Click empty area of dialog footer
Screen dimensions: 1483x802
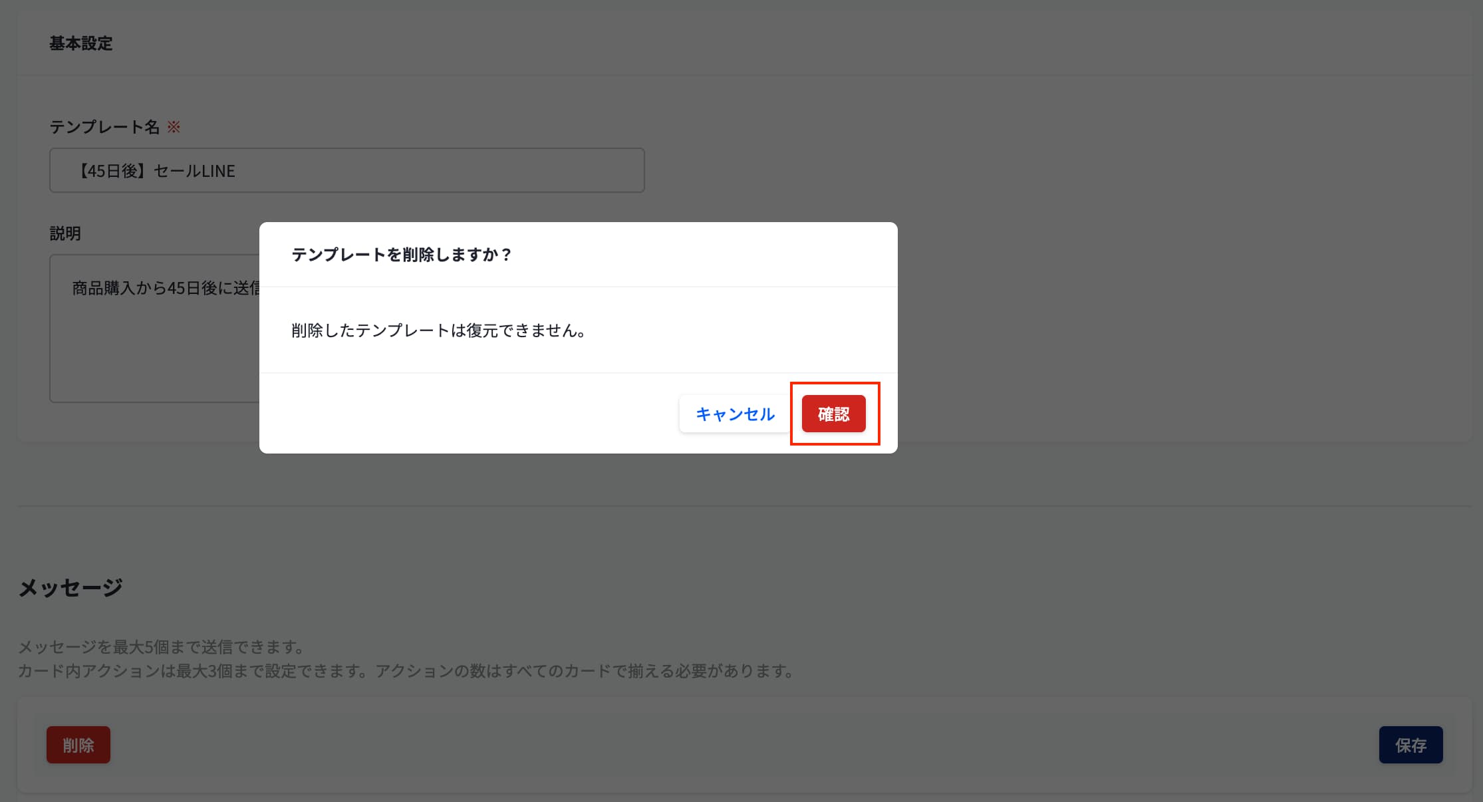click(466, 414)
